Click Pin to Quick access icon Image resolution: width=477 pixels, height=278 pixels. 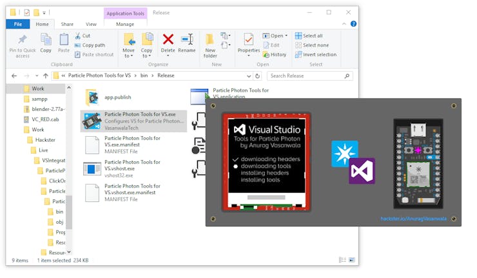tap(22, 39)
